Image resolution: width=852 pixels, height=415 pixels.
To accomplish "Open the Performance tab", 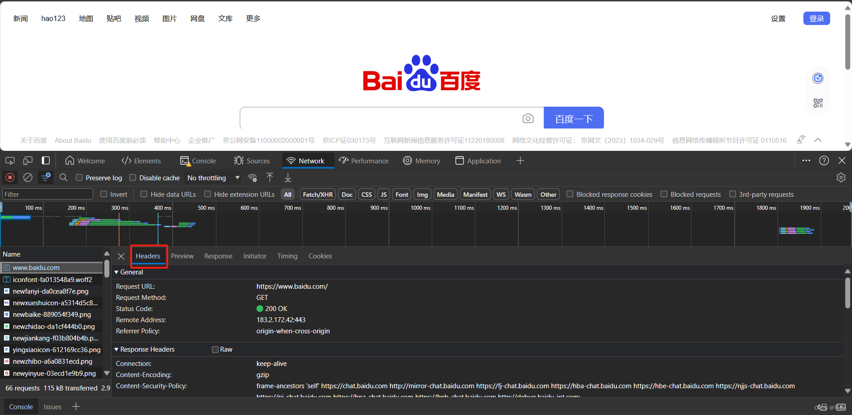I will point(364,161).
